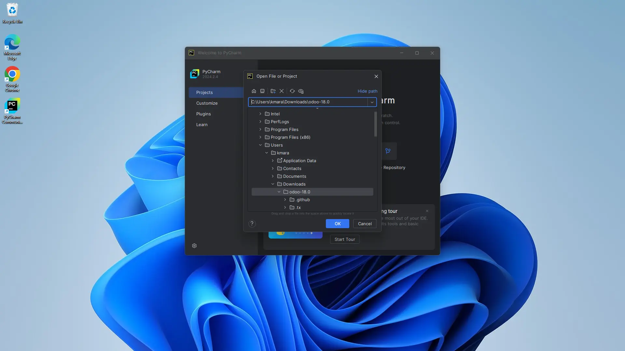Viewport: 625px width, 351px height.
Task: Select the Projects tab in sidebar
Action: click(205, 92)
